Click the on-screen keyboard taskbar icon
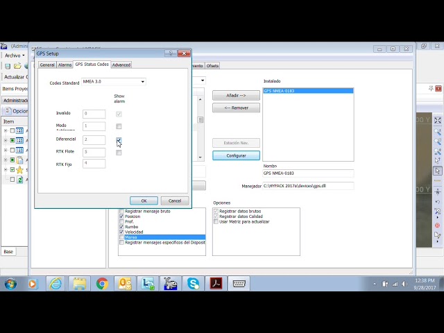The width and height of the screenshot is (444, 333). (x=239, y=284)
